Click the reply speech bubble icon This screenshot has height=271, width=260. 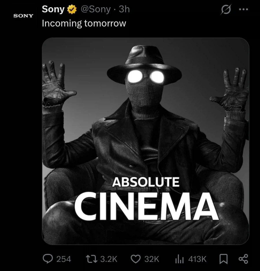pyautogui.click(x=48, y=259)
